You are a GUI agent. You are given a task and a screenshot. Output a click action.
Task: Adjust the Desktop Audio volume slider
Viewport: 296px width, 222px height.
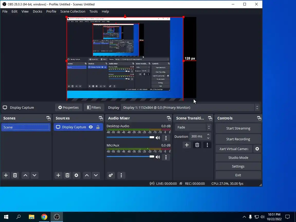pyautogui.click(x=131, y=137)
